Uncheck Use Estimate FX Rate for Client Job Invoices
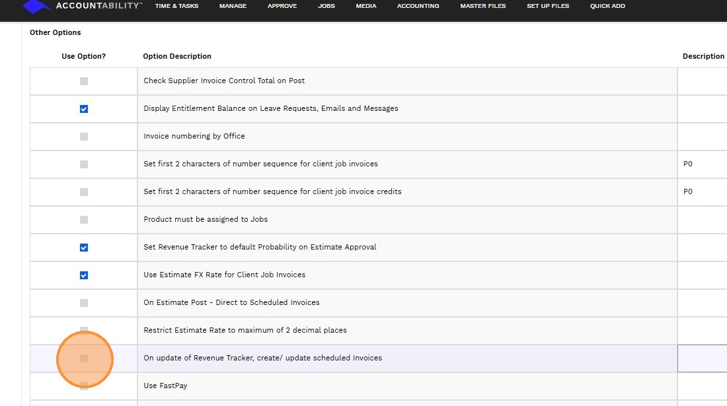The height and width of the screenshot is (406, 727). point(84,275)
